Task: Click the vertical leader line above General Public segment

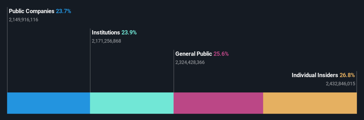Action: tap(174, 71)
